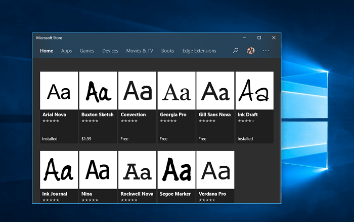Viewport: 354px width, 222px height.
Task: Open the Buxton Sketch font preview
Action: 98,91
